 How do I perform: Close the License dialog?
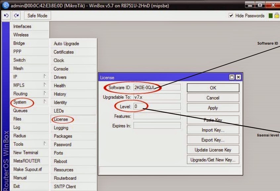pos(238,77)
